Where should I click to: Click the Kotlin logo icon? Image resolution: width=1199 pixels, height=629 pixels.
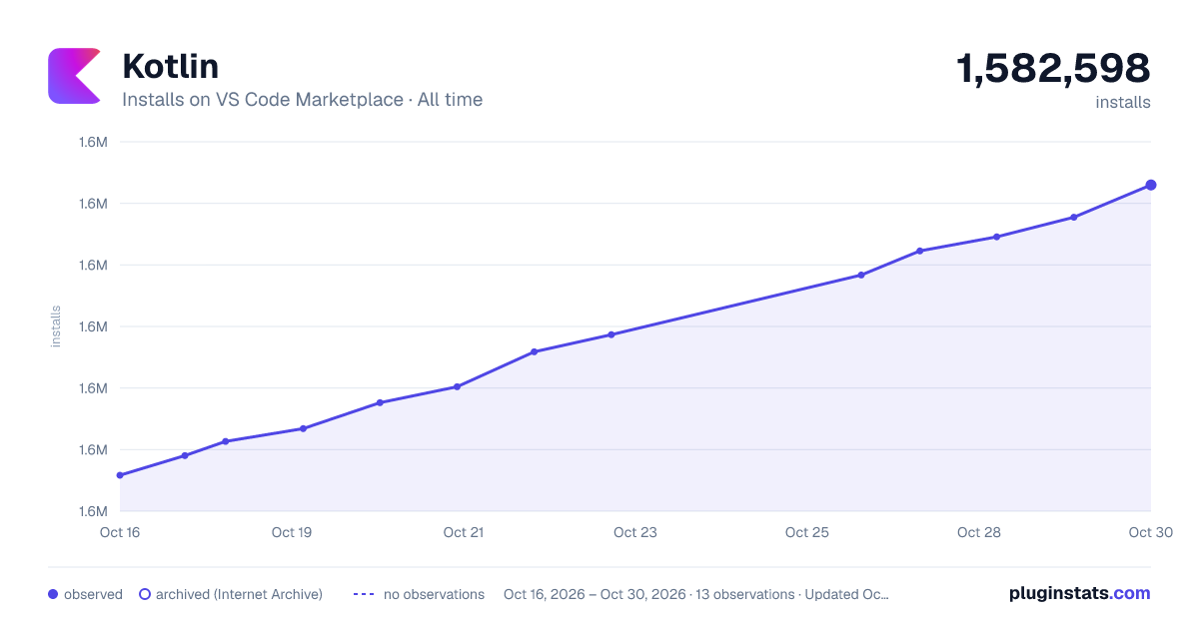pyautogui.click(x=75, y=75)
